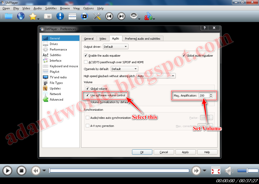This screenshot has height=184, width=259.
Task: Click Help button in Preferences dialog
Action: [207, 152]
